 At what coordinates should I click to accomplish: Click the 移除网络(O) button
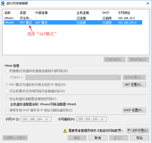(x=138, y=59)
